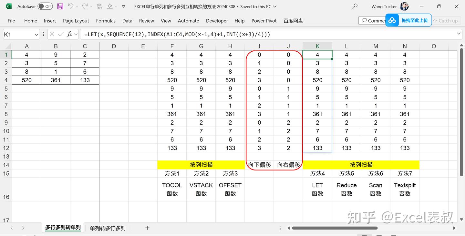The width and height of the screenshot is (465, 236).
Task: Click the vertical scrollbar thumb
Action: click(x=462, y=111)
